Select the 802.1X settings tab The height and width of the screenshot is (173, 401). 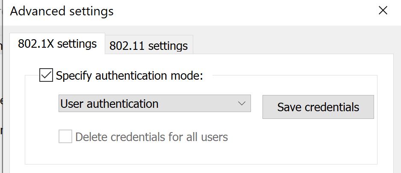pos(57,44)
